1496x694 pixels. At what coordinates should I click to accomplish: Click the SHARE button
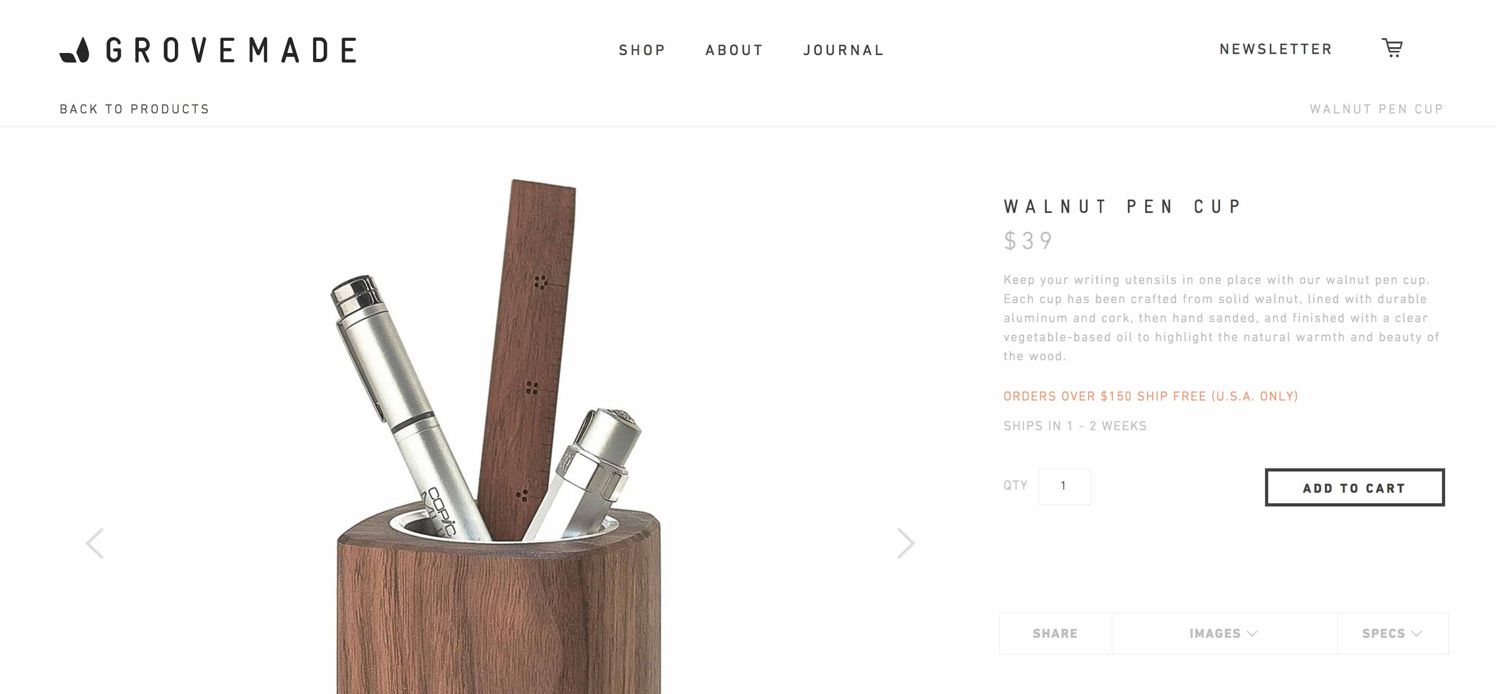click(1055, 633)
